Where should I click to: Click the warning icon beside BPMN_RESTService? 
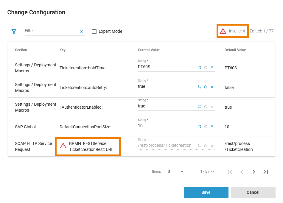coord(63,146)
